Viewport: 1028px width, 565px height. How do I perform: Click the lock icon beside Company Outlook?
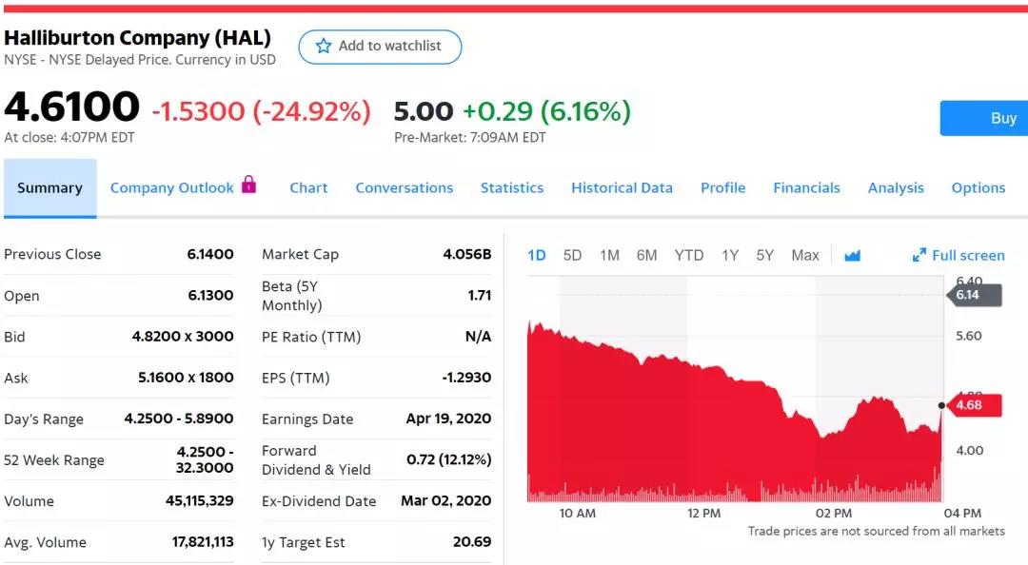pyautogui.click(x=248, y=185)
